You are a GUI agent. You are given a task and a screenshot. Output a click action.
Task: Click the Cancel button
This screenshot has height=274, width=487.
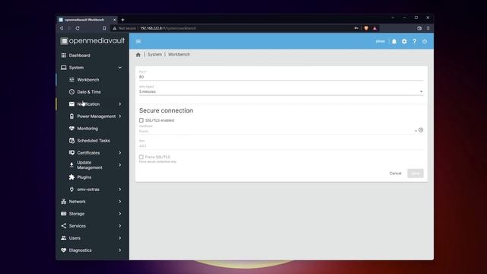396,174
